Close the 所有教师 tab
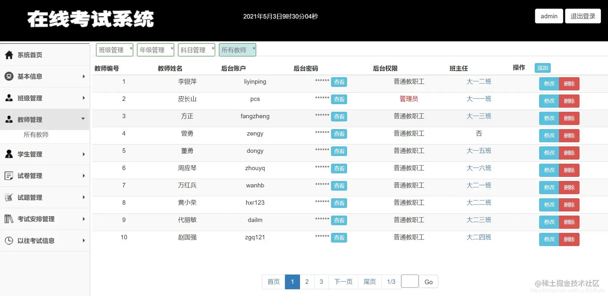 (x=254, y=48)
